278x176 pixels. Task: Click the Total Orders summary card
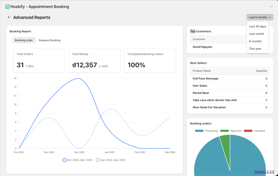[39, 61]
